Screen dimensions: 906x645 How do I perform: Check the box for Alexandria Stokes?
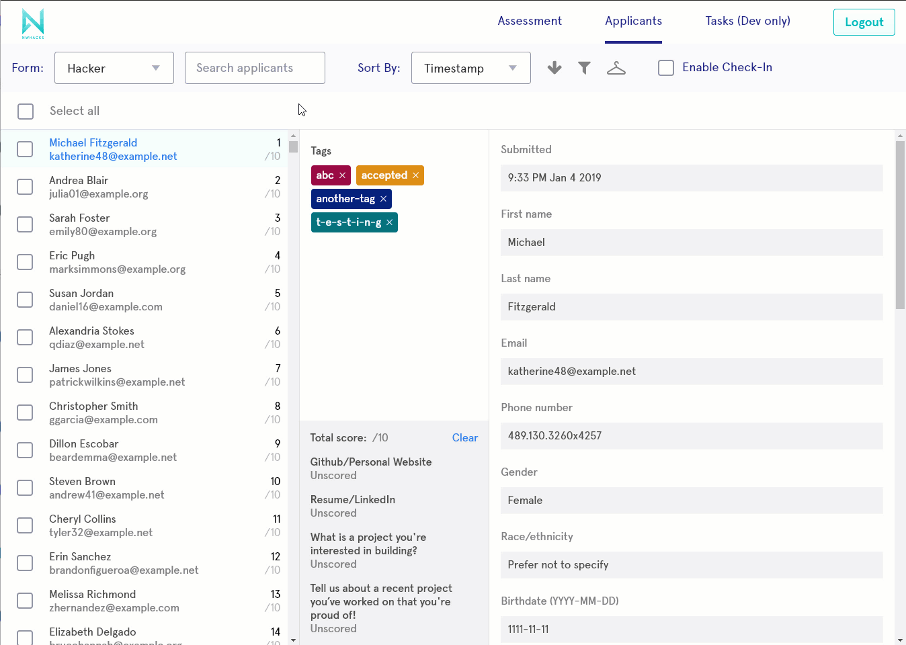point(25,337)
